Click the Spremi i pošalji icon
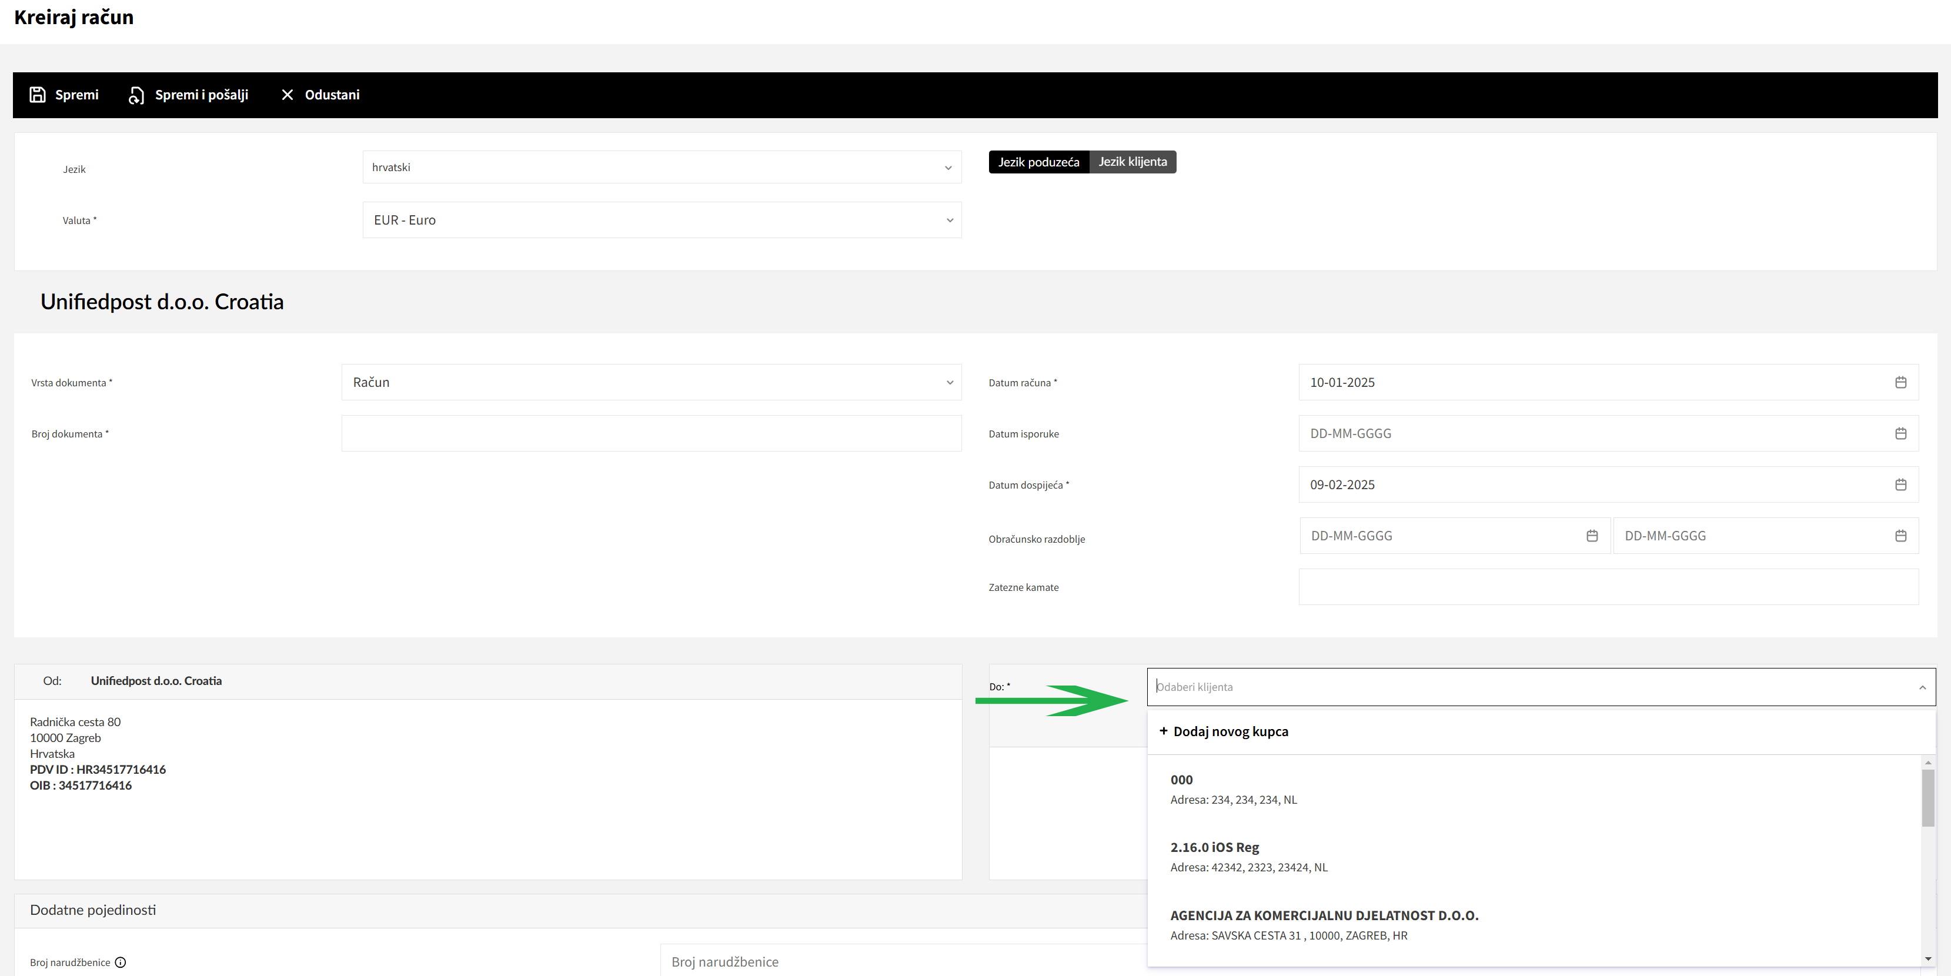 [136, 95]
